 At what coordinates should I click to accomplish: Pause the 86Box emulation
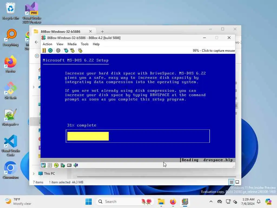pyautogui.click(x=44, y=51)
